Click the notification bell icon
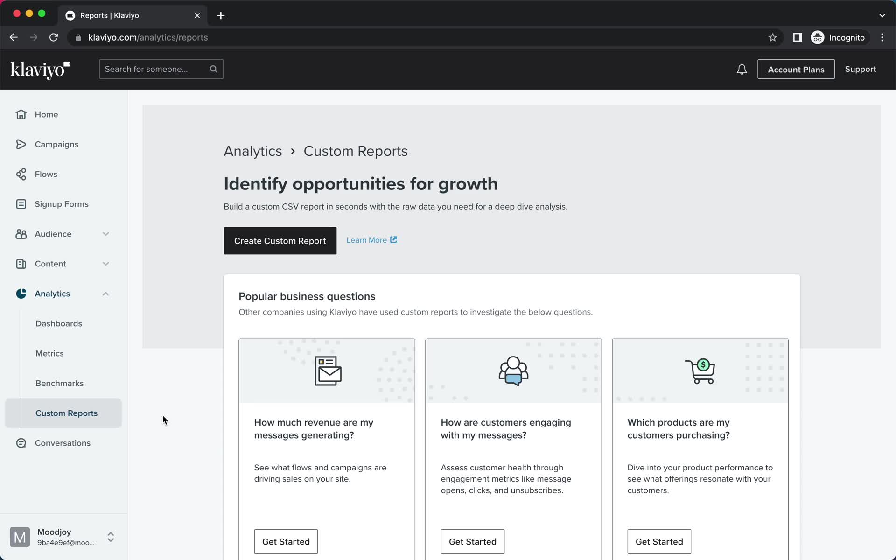The width and height of the screenshot is (896, 560). pos(742,69)
